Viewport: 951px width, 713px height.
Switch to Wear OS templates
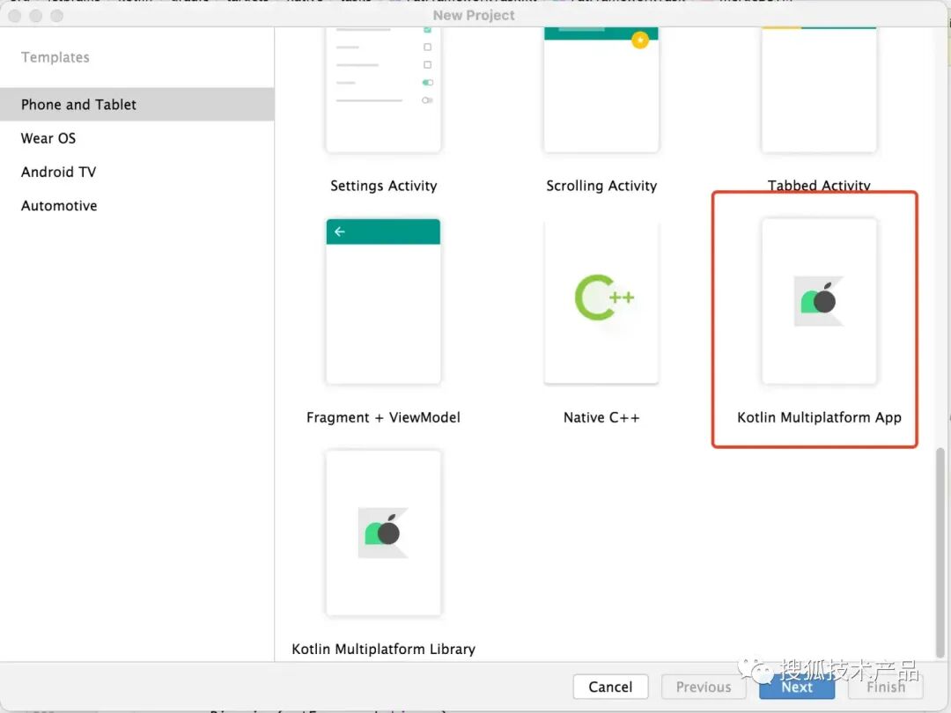point(137,138)
